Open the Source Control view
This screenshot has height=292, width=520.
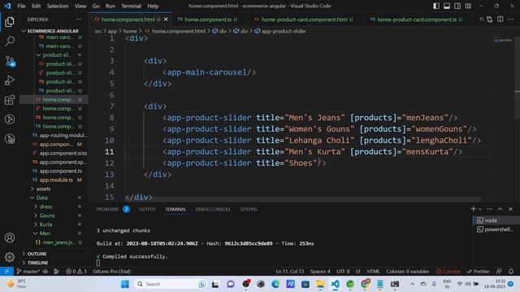[10, 62]
